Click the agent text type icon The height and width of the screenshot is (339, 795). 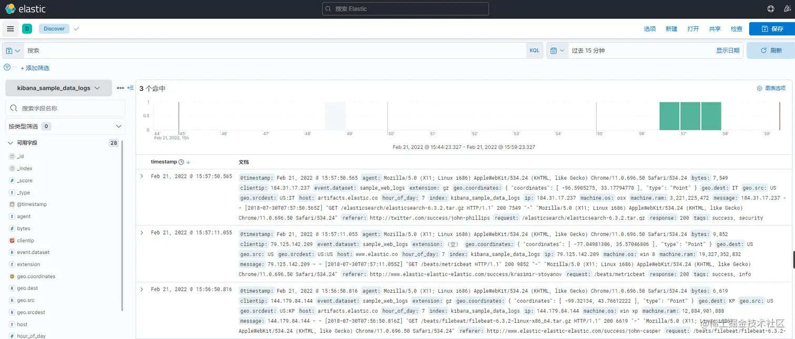click(x=12, y=217)
